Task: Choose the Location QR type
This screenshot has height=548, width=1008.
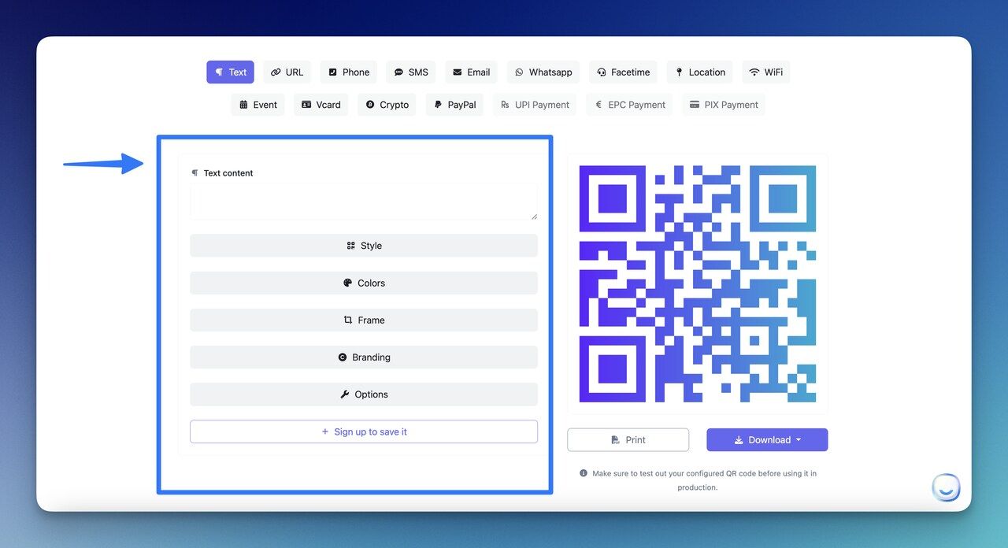Action: (x=700, y=72)
